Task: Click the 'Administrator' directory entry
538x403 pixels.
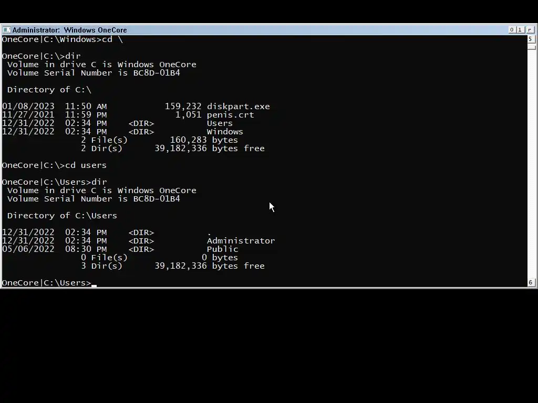Action: click(x=241, y=241)
